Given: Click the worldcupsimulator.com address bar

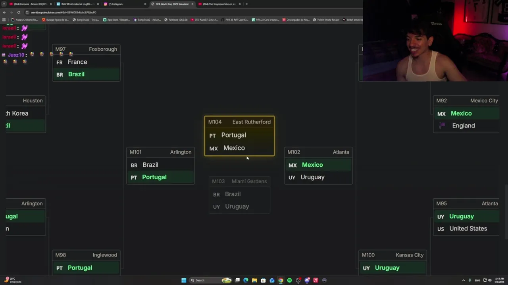Looking at the screenshot, I should click(190, 12).
